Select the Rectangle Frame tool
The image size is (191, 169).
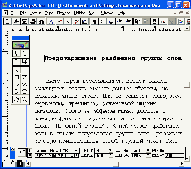point(25,77)
